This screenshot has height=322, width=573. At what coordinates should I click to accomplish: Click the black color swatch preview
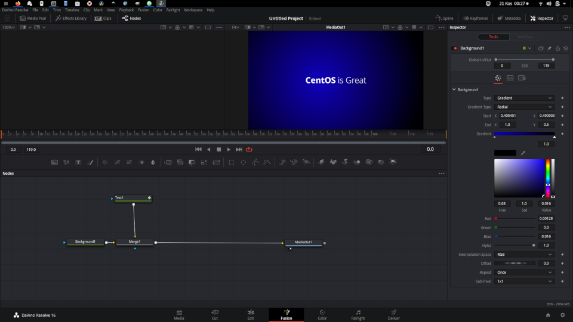(505, 153)
